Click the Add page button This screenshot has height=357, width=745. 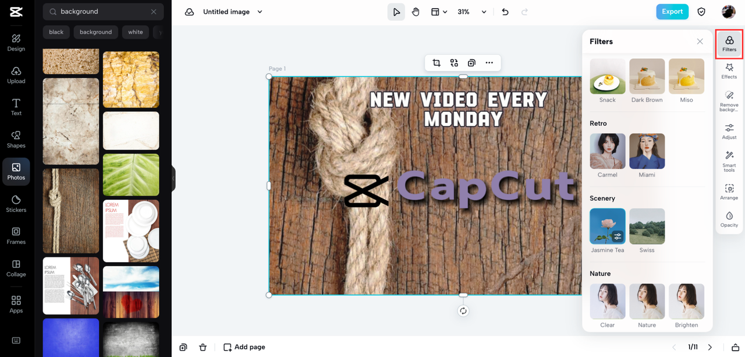(x=244, y=347)
